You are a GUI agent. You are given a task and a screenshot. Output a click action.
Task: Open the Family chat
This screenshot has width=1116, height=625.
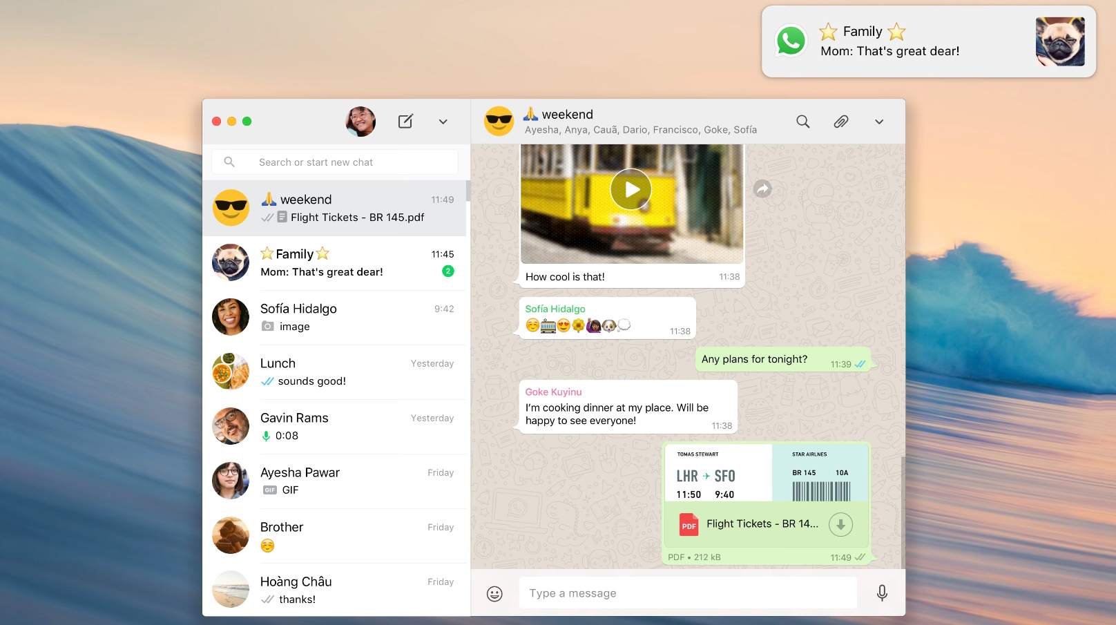pos(335,263)
